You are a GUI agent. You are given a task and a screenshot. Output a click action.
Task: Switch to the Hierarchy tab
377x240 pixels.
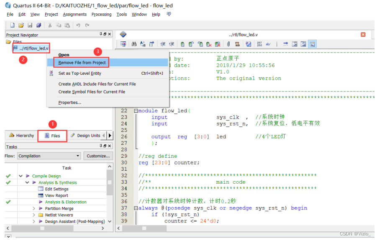click(21, 136)
